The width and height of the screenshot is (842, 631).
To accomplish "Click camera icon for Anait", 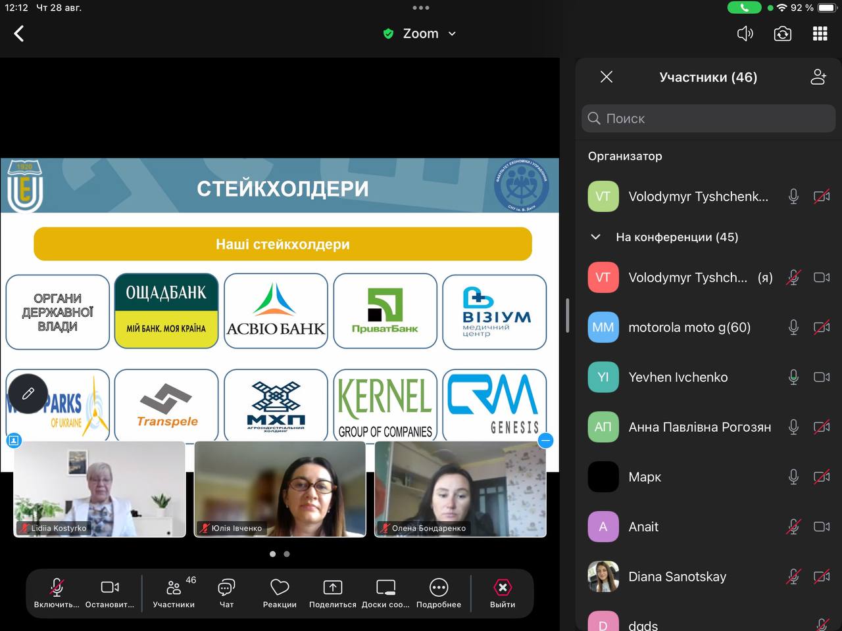I will point(822,526).
